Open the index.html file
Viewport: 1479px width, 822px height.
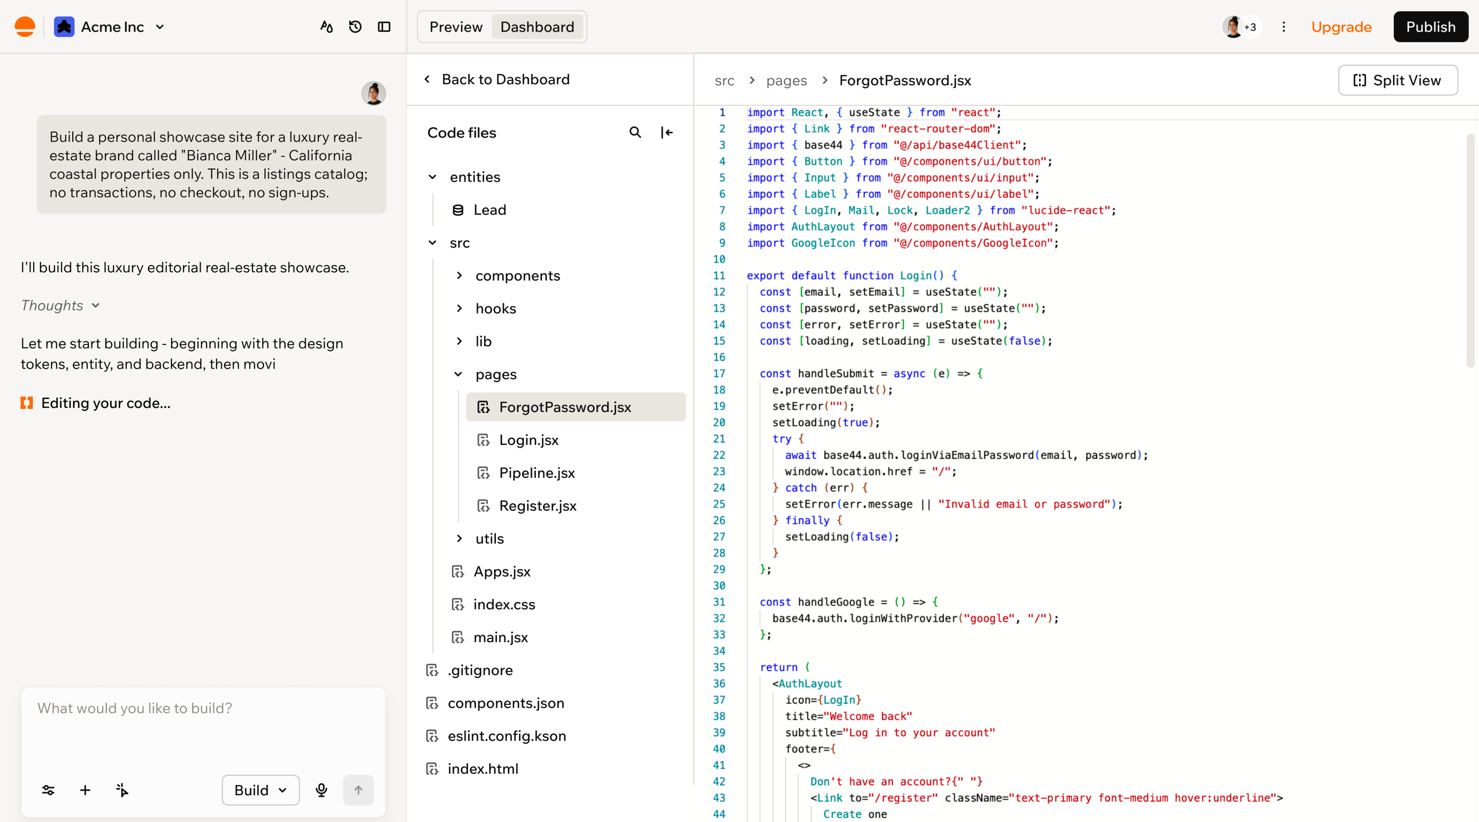[x=483, y=769]
